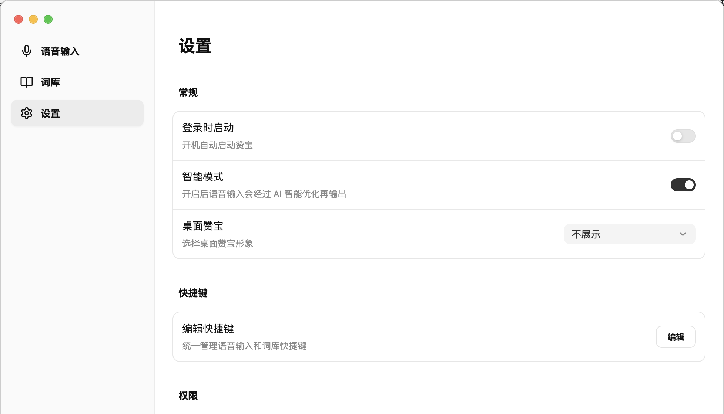Image resolution: width=724 pixels, height=414 pixels.
Task: Click the 编辑 button for shortcuts
Action: click(x=676, y=337)
